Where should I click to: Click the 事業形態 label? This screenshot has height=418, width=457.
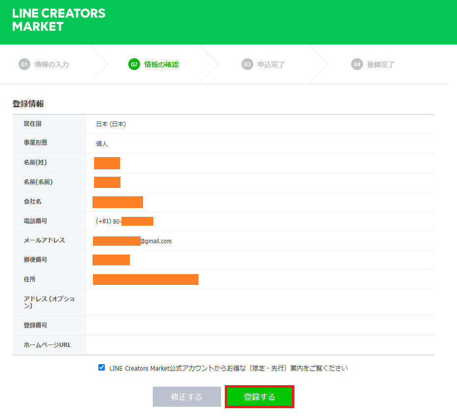point(35,143)
